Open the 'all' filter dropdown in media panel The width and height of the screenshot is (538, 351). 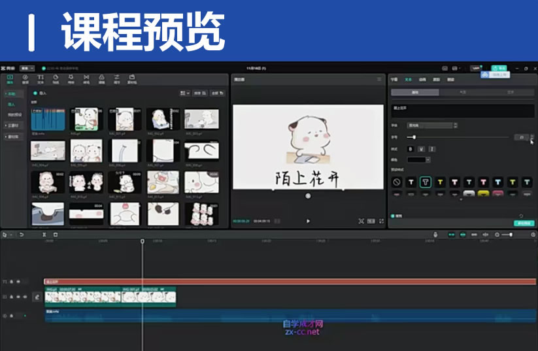(x=218, y=93)
